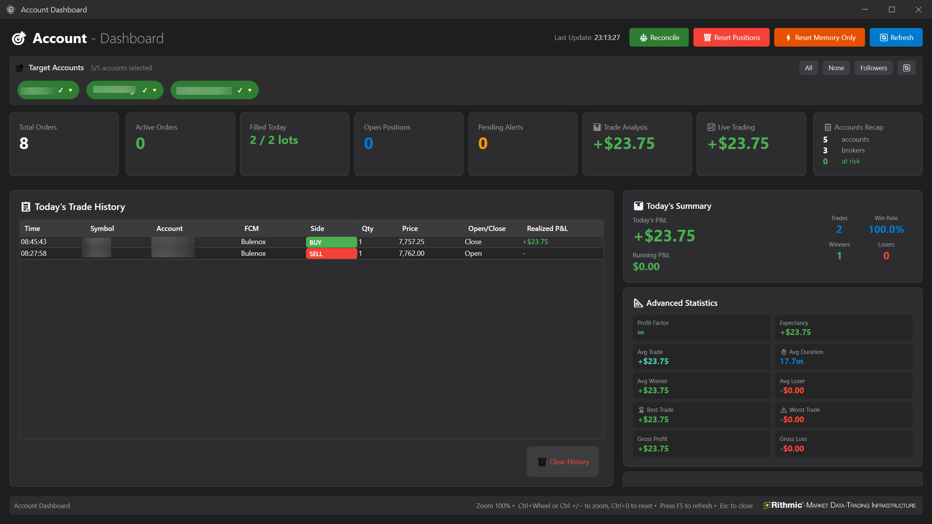Click the Avg Duration stopwatch icon
Viewport: 932px width, 524px height.
pos(784,352)
